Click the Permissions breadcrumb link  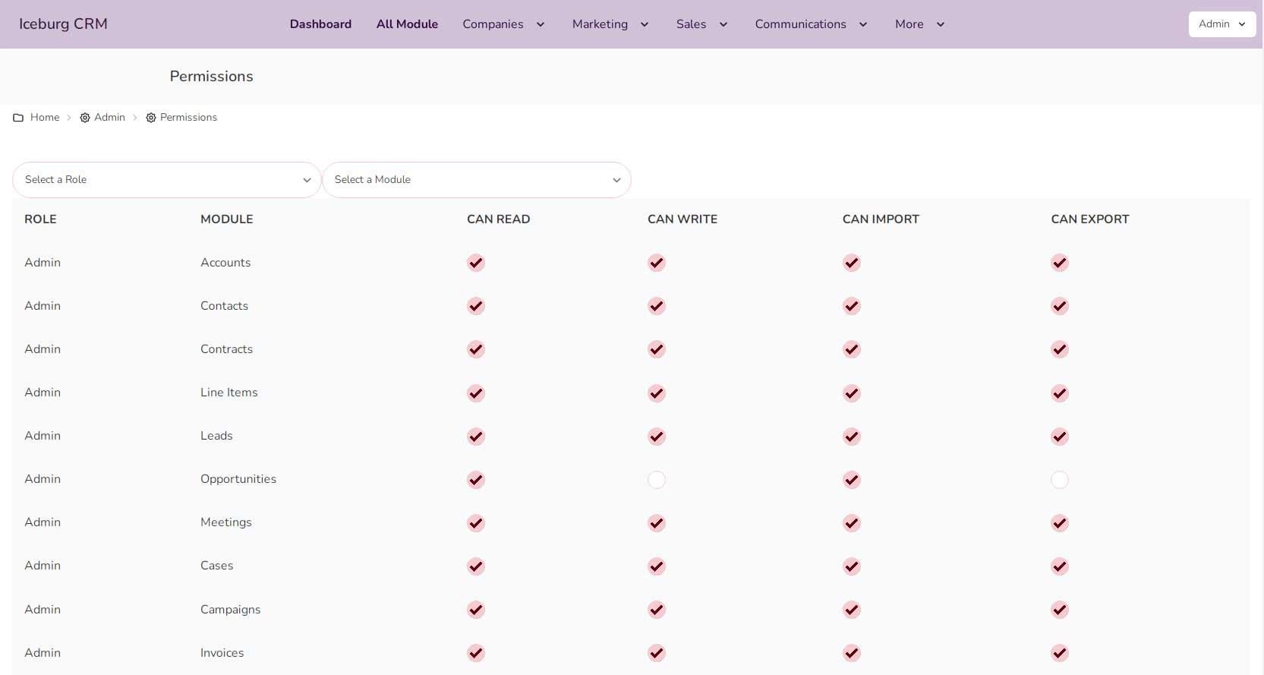point(188,117)
